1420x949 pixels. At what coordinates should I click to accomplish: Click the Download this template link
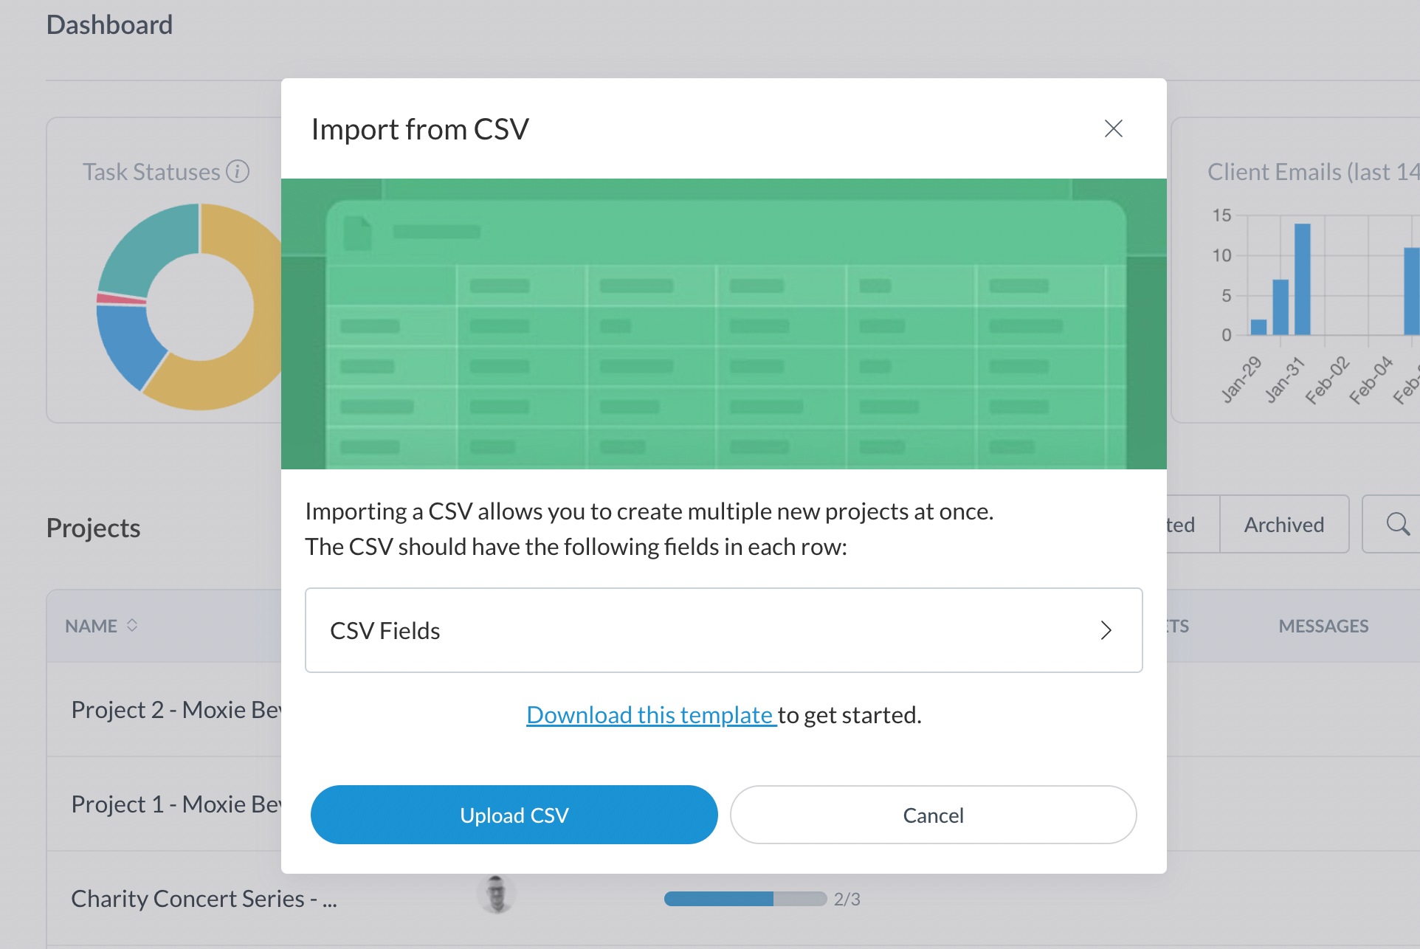(x=650, y=714)
